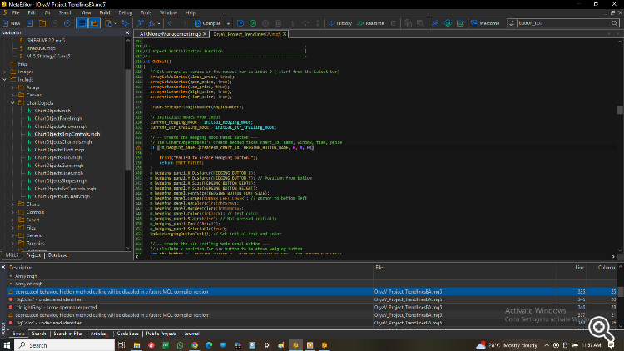Viewport: 624px width, 351px height.
Task: Open the Journal toolbox tab
Action: pos(191,334)
